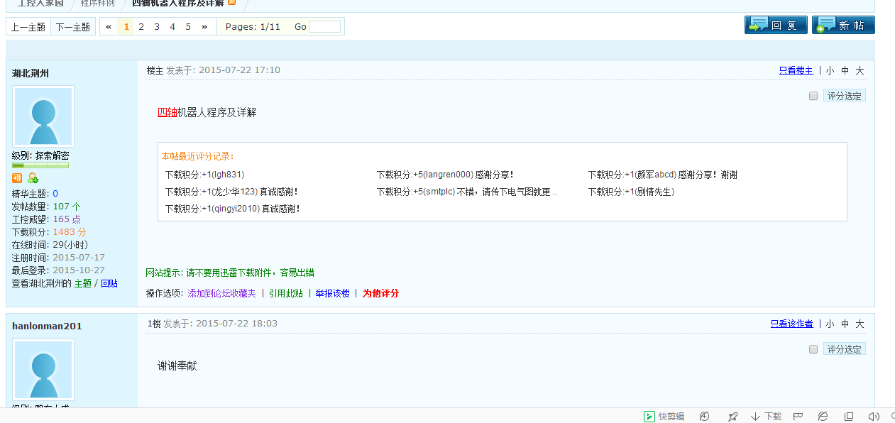The image size is (895, 423).
Task: Click the RSS feed icon beside thread title
Action: pyautogui.click(x=232, y=3)
